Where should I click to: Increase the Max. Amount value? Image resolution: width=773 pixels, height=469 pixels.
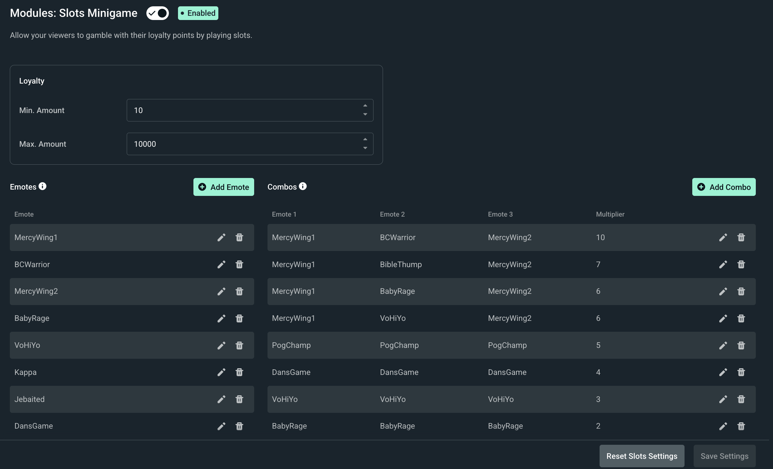[365, 139]
